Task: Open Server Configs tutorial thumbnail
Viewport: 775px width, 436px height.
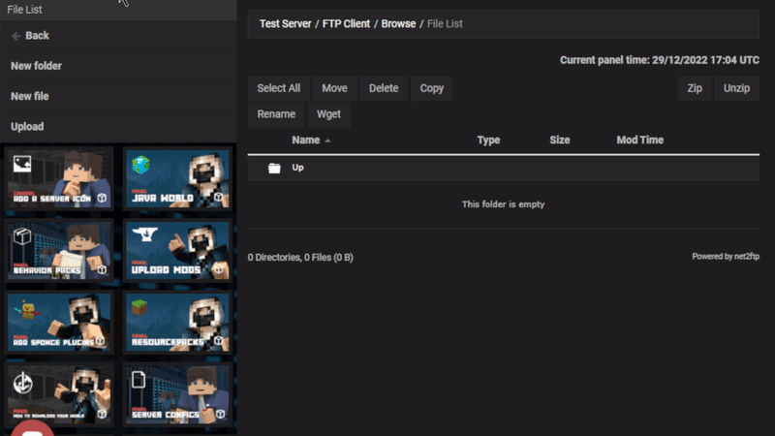Action: point(177,394)
